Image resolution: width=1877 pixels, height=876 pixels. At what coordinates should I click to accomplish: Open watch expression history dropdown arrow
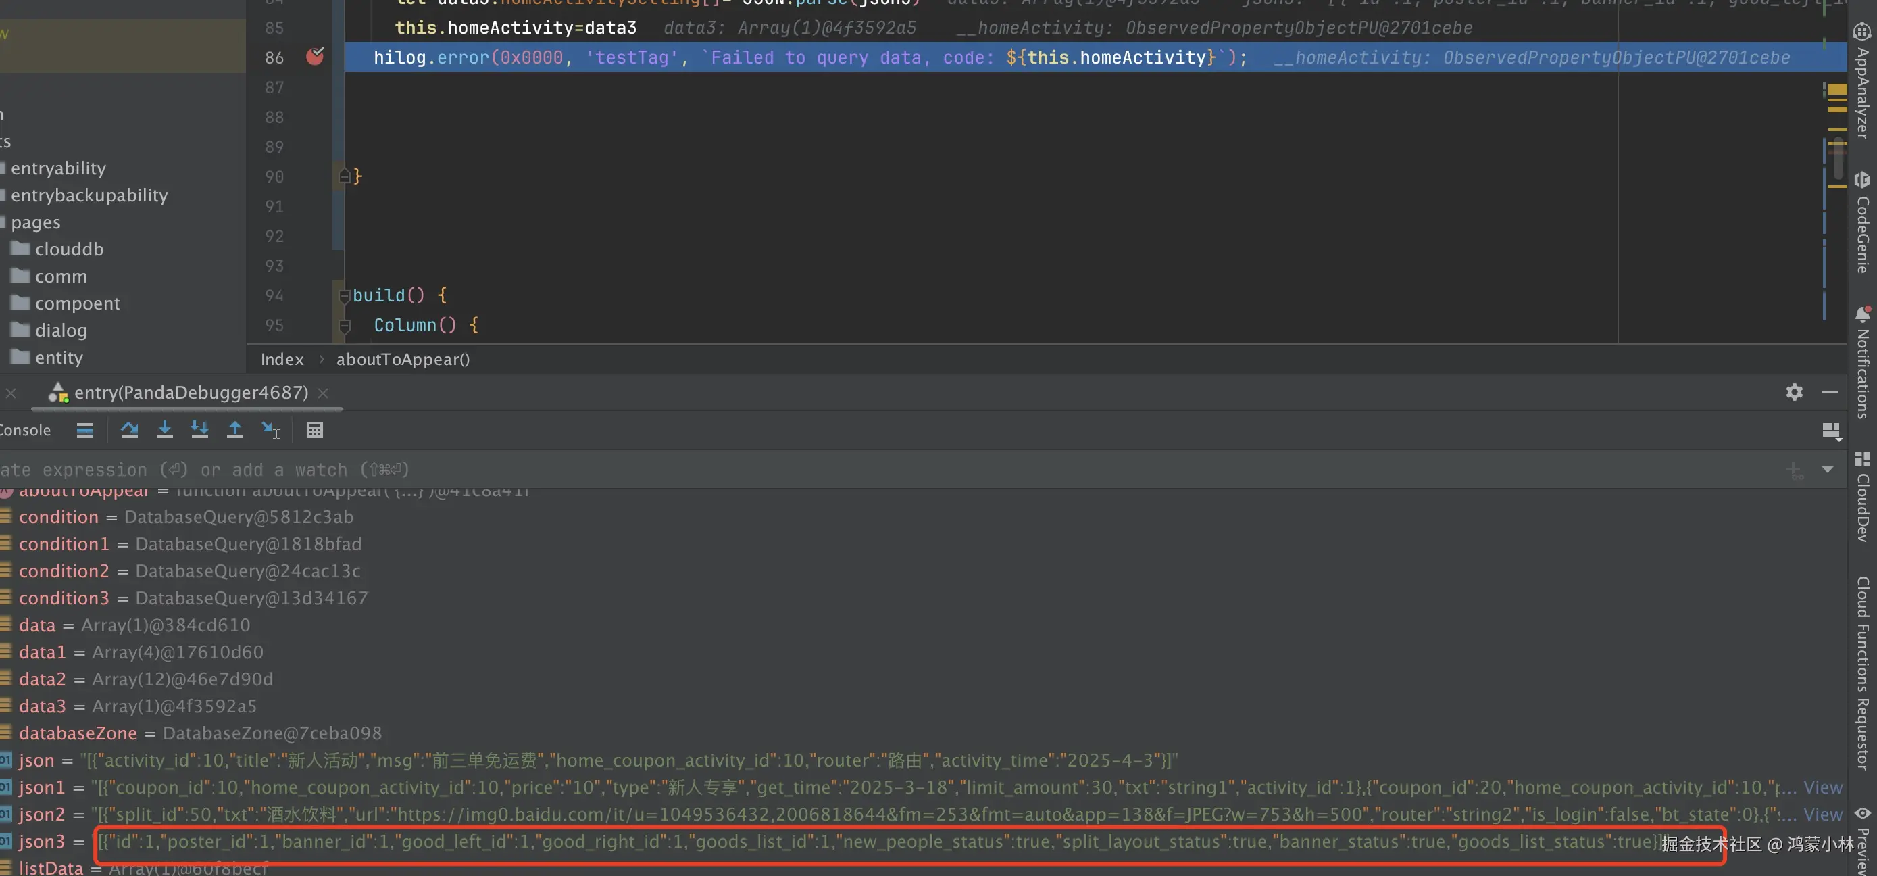click(1828, 469)
